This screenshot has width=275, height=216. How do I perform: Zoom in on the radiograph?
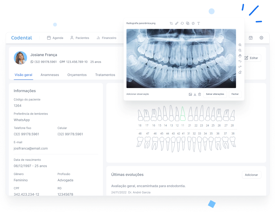pyautogui.click(x=240, y=45)
